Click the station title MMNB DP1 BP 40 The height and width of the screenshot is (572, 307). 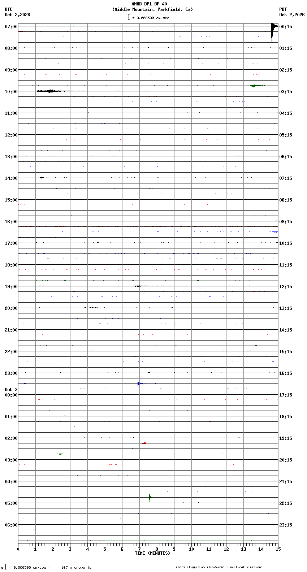pyautogui.click(x=149, y=4)
